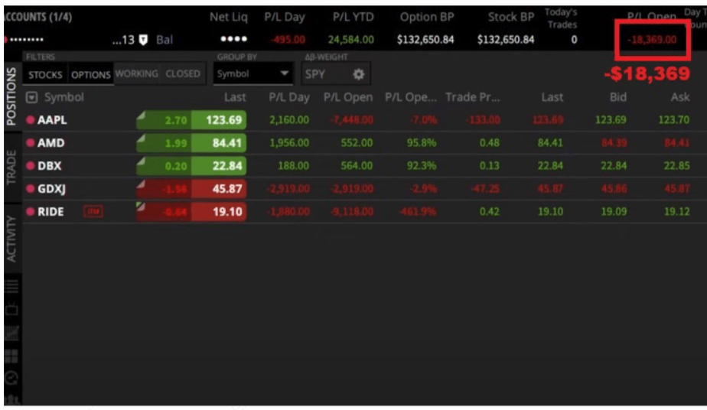Click AAPL Ask price 123.70
This screenshot has height=410, width=707.
(673, 120)
